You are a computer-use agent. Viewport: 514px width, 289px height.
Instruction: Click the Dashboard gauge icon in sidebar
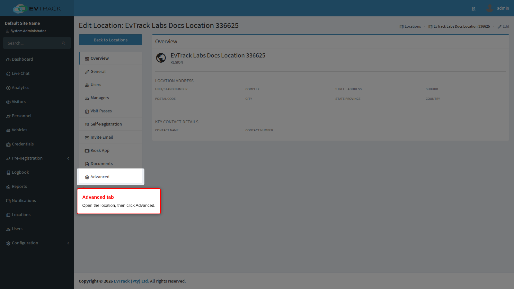[8, 60]
